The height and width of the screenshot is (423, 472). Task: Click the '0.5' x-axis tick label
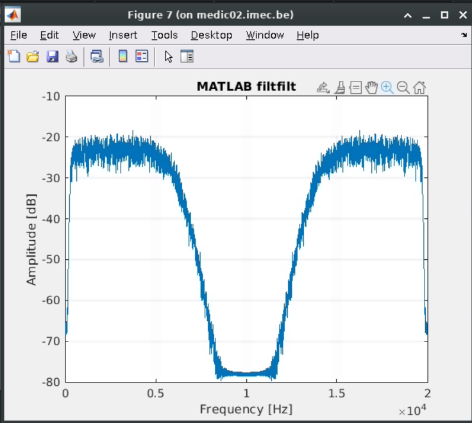[156, 393]
